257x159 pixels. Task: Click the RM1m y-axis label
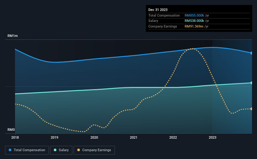(13, 36)
